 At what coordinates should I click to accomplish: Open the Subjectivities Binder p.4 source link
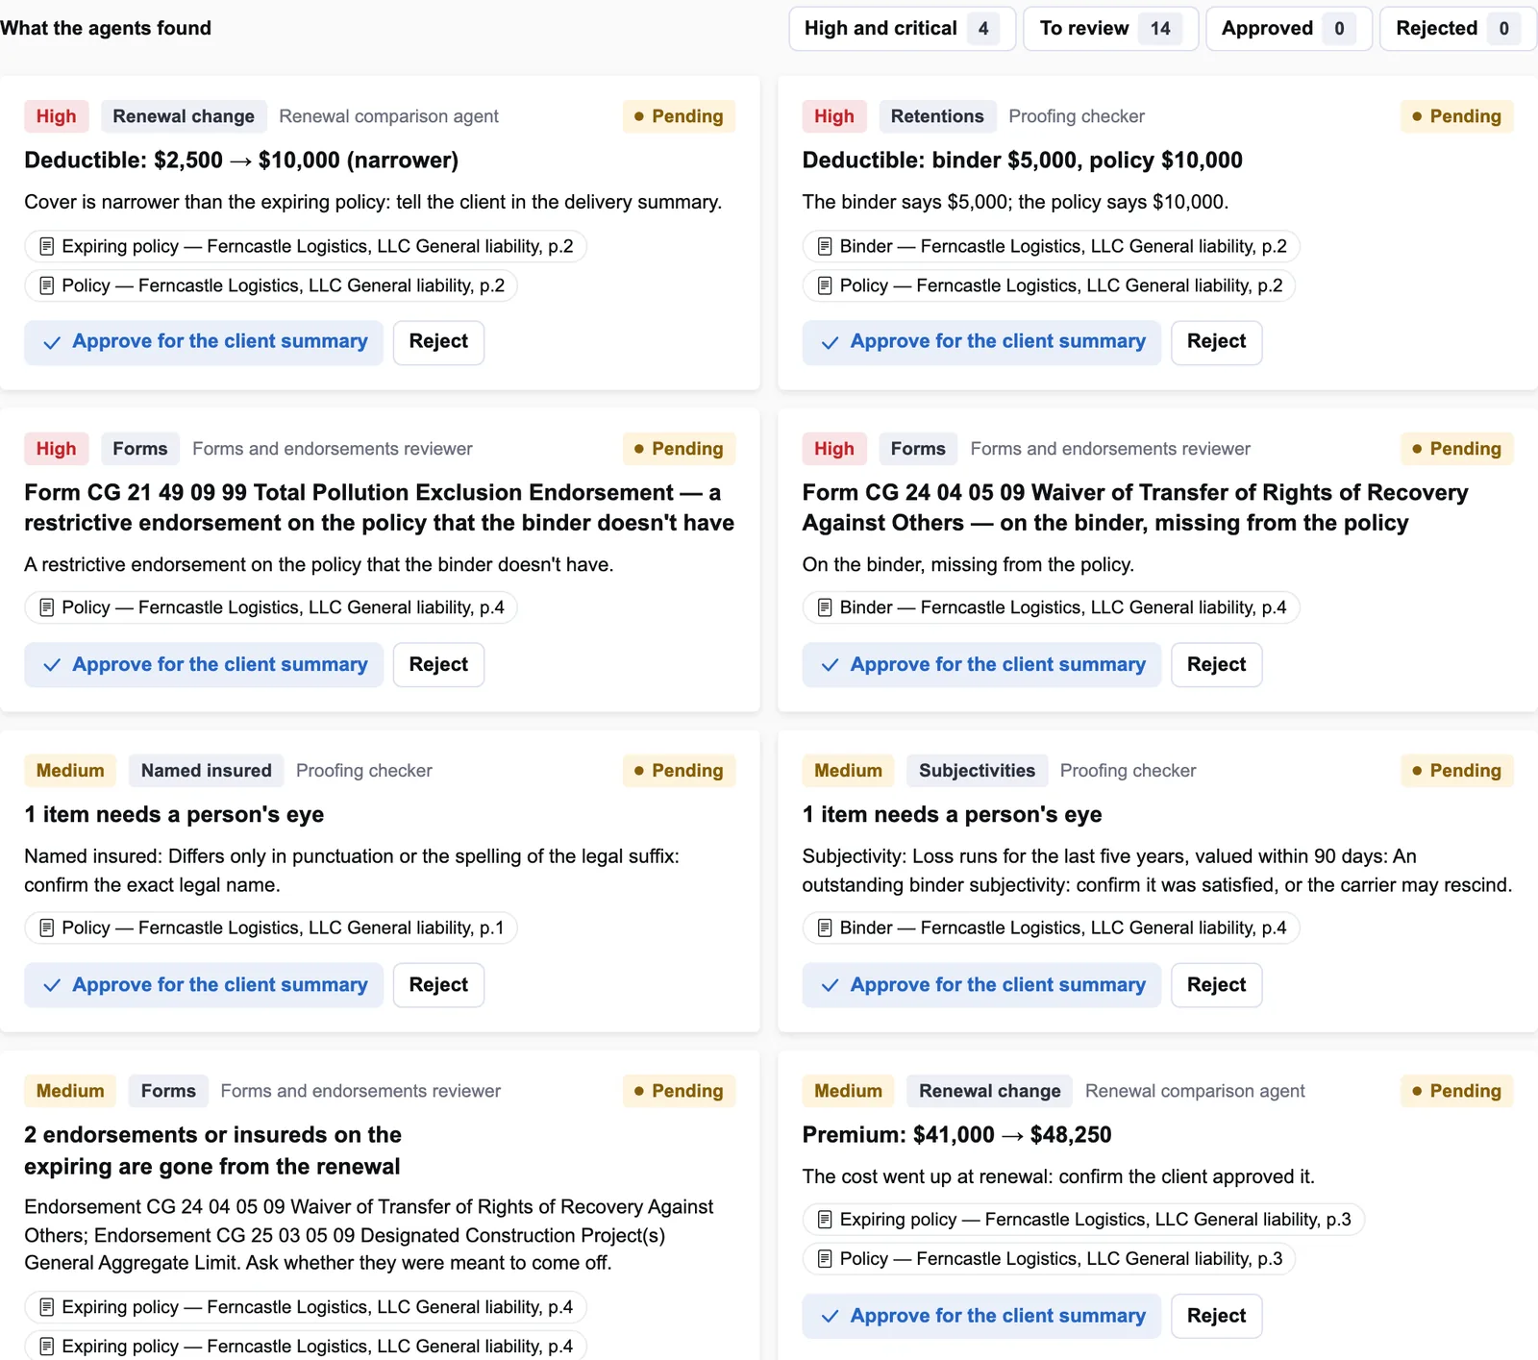(1052, 927)
